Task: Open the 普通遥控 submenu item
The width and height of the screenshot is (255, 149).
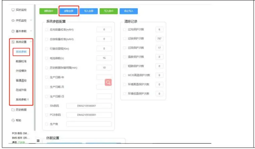Action: pyautogui.click(x=21, y=80)
